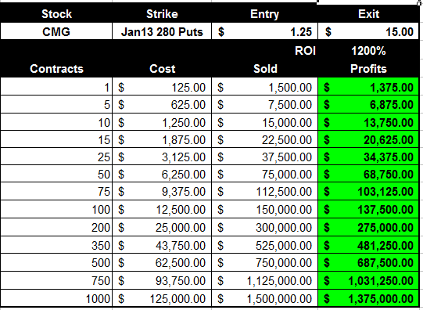Select the profit cell showing 68,750.00
423x310 pixels.
point(368,174)
